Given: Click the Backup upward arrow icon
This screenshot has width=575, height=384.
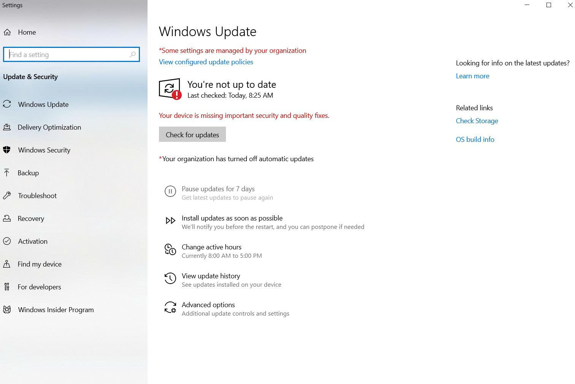Looking at the screenshot, I should [x=7, y=173].
